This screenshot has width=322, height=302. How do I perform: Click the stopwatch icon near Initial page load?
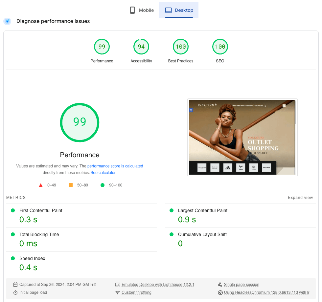point(15,292)
